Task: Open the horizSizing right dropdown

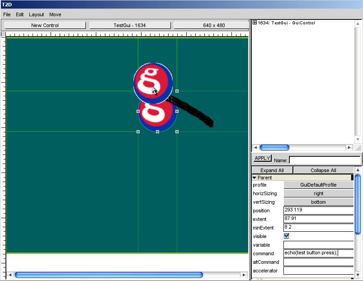Action: click(x=318, y=193)
